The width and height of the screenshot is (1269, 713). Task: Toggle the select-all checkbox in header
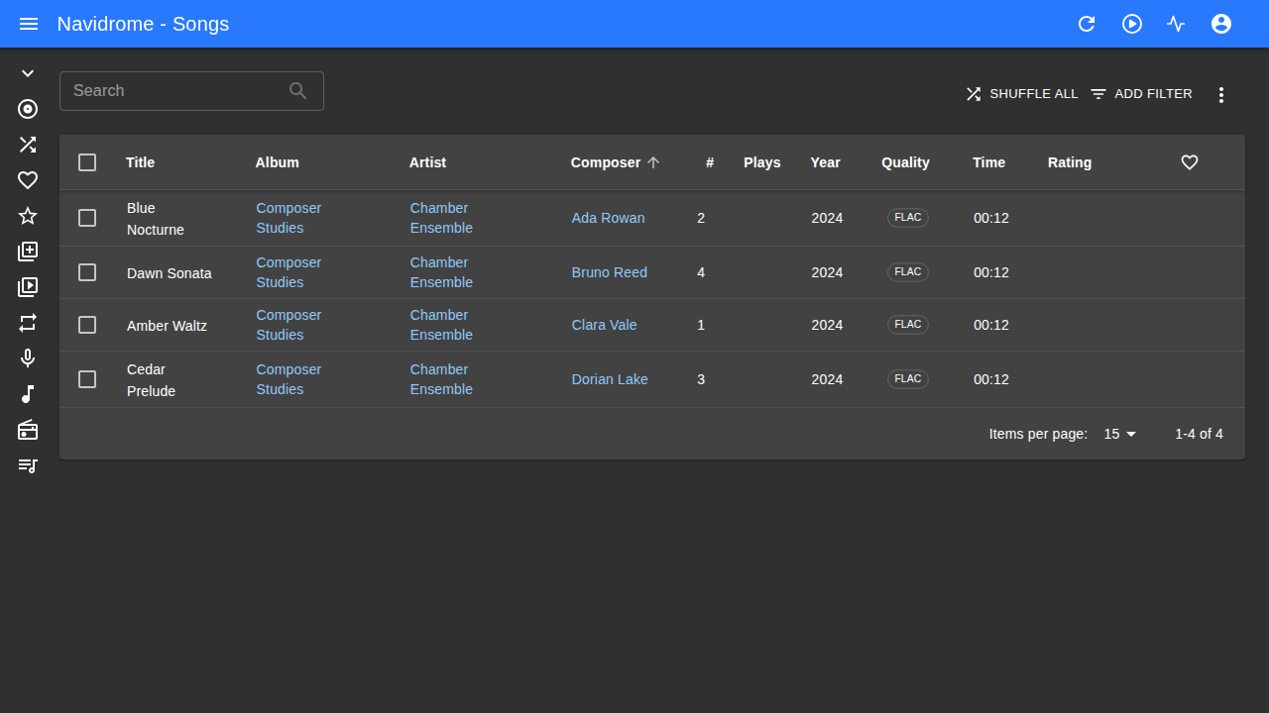pyautogui.click(x=87, y=162)
